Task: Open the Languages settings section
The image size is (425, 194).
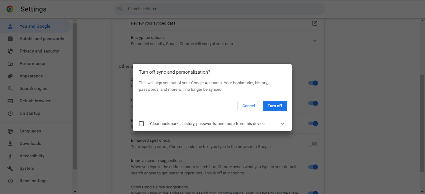Action: pyautogui.click(x=30, y=131)
